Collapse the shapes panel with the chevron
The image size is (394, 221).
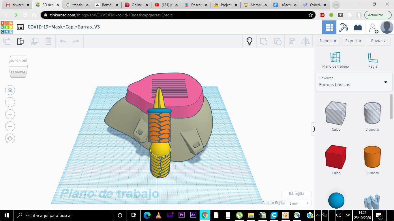tap(314, 129)
